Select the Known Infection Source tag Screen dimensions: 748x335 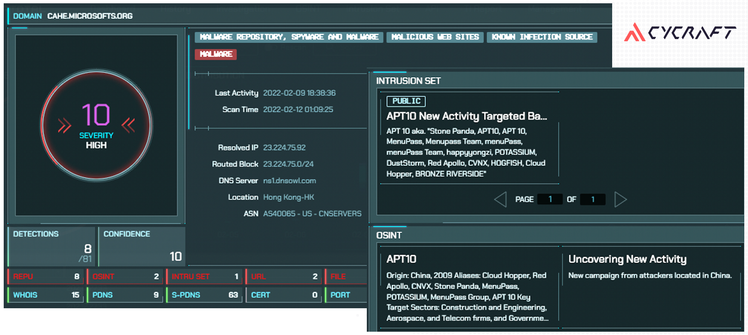542,37
